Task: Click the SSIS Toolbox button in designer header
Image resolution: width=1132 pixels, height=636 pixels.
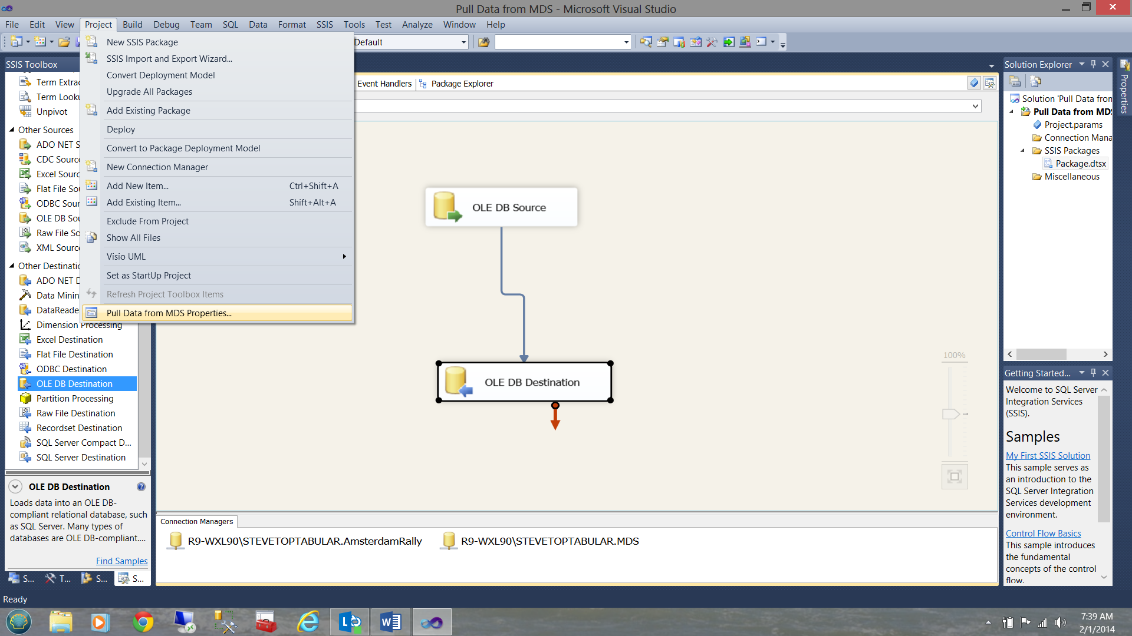Action: [x=990, y=83]
